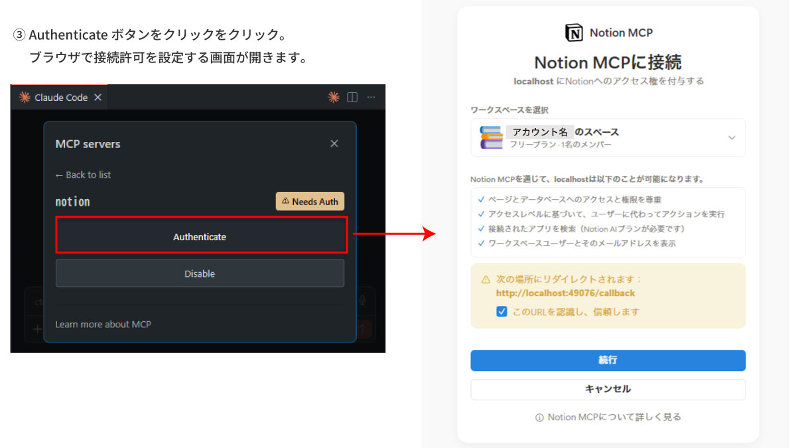This screenshot has height=448, width=796.
Task: Open the editor 'more actions' ellipsis menu
Action: (x=371, y=98)
